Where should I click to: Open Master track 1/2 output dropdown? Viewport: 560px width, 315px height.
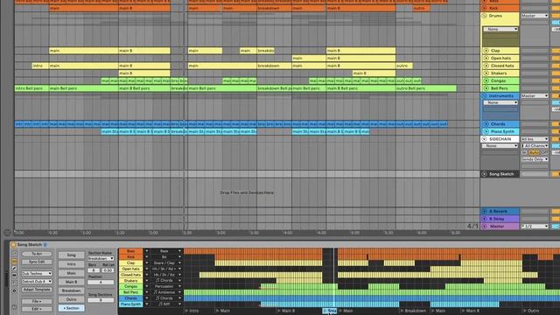click(535, 226)
